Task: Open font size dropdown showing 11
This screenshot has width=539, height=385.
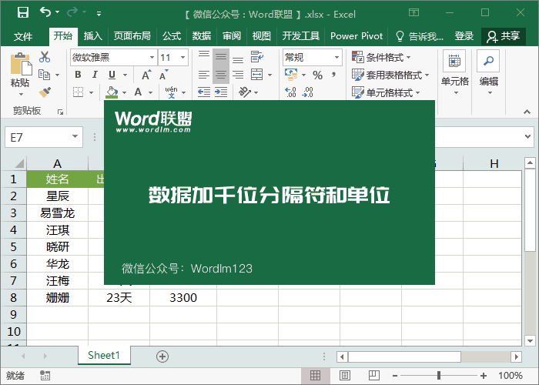Action: pyautogui.click(x=183, y=58)
